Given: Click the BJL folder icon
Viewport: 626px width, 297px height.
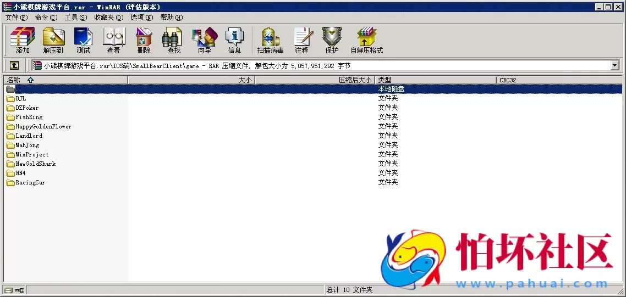Looking at the screenshot, I should pyautogui.click(x=10, y=98).
